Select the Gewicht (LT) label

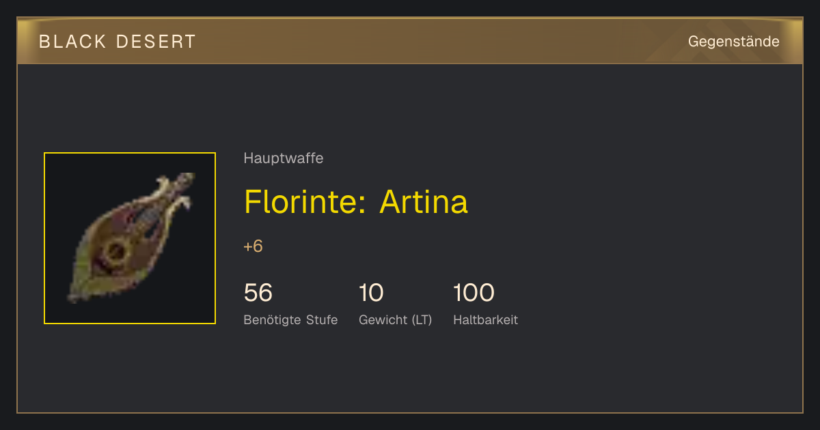point(396,319)
